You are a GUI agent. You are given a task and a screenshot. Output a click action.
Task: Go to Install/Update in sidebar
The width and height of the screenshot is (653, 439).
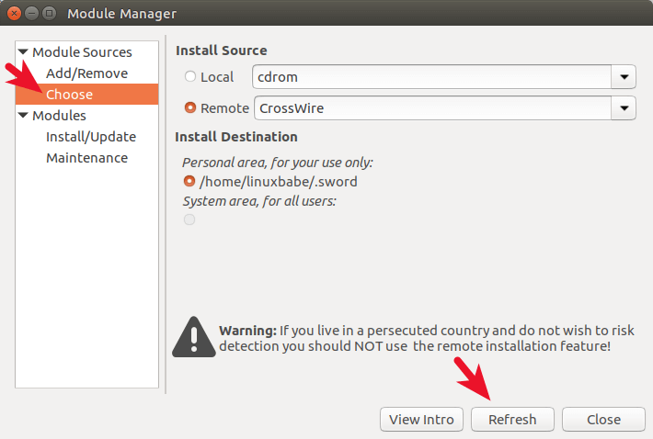[90, 137]
